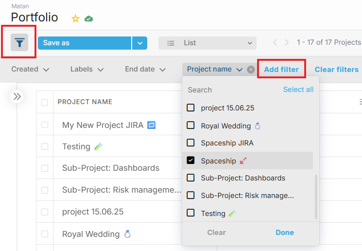Click the Search field in filter popup

233,90
